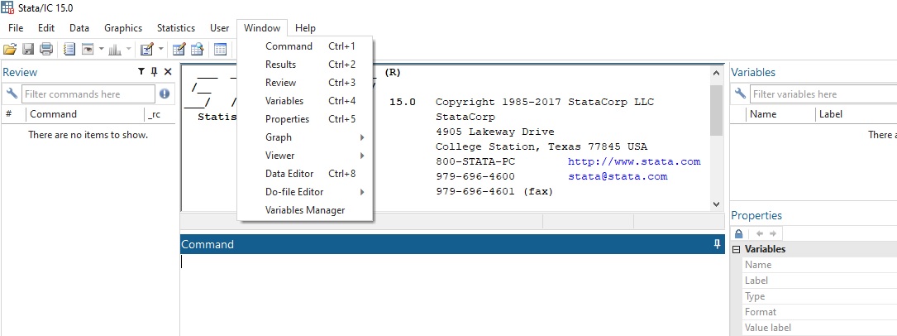Click the Log notebook toolbar icon
The image size is (897, 336).
click(69, 49)
